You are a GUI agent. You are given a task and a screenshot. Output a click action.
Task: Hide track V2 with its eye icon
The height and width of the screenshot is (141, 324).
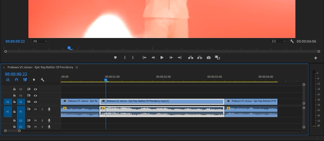(35, 96)
